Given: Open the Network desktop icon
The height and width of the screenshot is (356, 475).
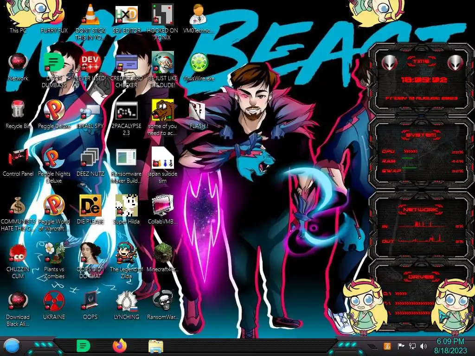Looking at the screenshot, I should click(x=18, y=66).
